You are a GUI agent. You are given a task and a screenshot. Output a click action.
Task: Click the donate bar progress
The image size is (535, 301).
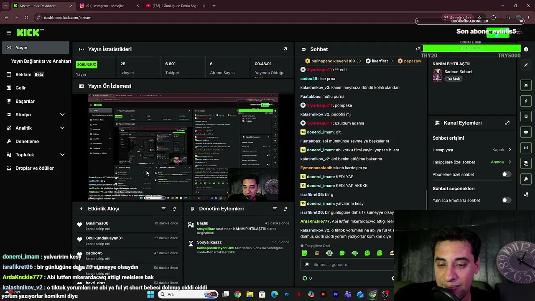(x=471, y=49)
